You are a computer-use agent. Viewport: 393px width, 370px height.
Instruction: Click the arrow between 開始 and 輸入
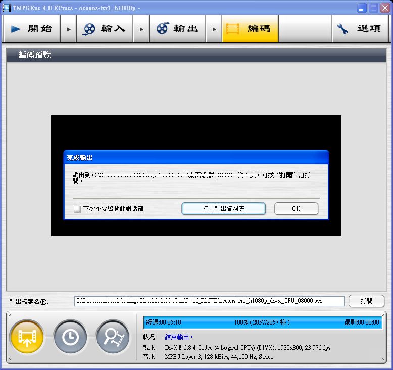point(68,29)
